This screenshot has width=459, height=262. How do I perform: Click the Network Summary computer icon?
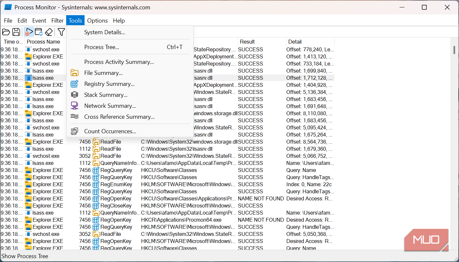click(75, 106)
